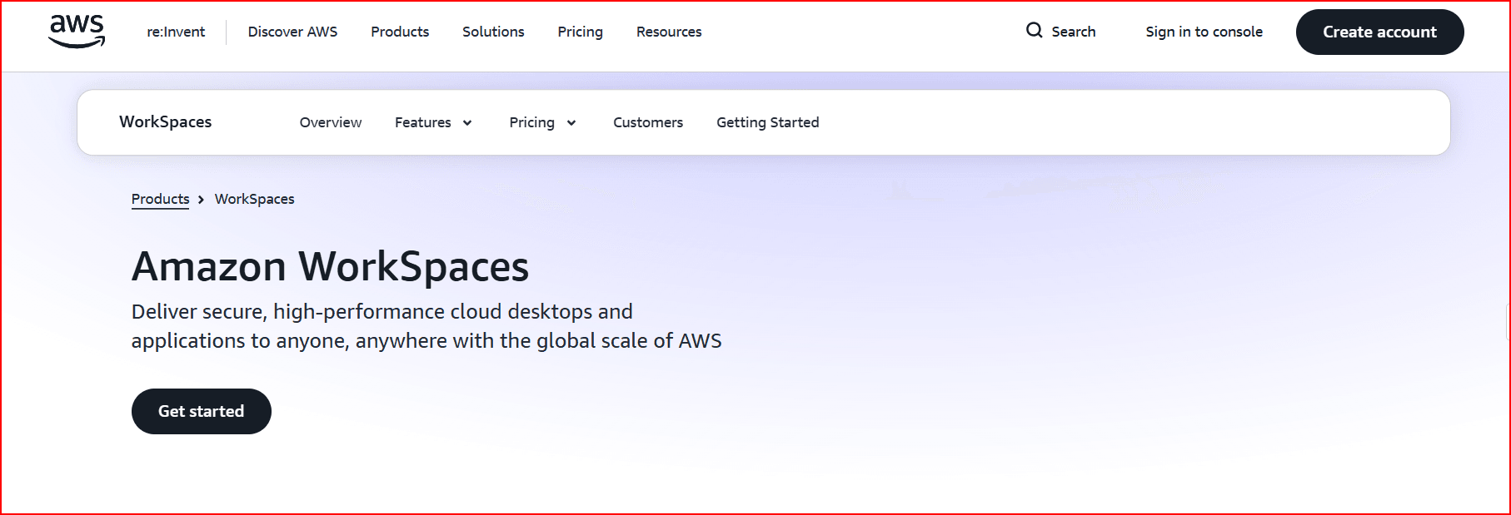The height and width of the screenshot is (515, 1511).
Task: Open the Discover AWS menu
Action: 292,32
